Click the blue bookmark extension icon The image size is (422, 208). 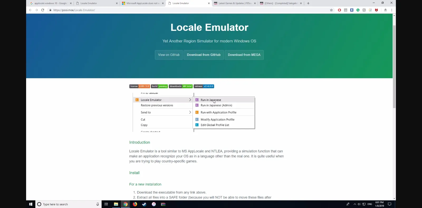(x=352, y=10)
